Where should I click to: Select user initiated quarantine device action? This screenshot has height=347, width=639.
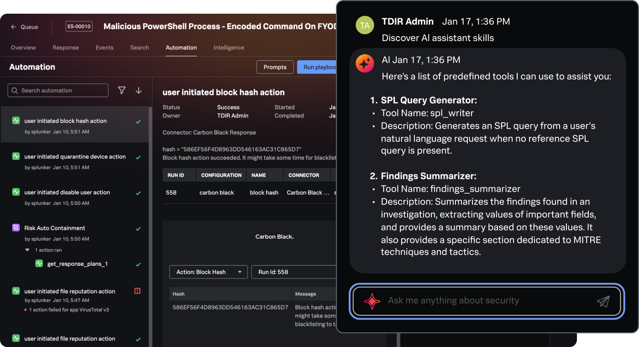point(74,161)
